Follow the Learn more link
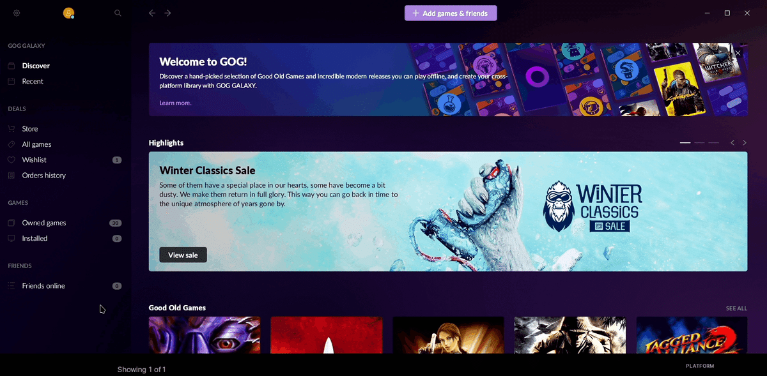Viewport: 767px width, 376px height. pyautogui.click(x=175, y=103)
